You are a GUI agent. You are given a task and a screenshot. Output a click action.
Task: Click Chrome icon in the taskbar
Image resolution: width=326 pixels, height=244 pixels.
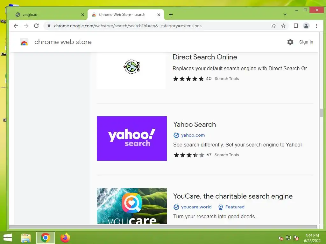[x=45, y=238]
